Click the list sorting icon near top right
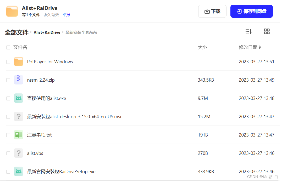This screenshot has width=282, height=181. (x=248, y=31)
